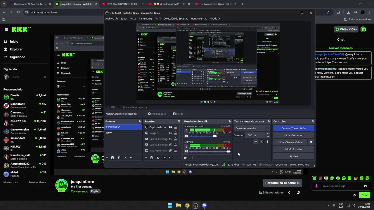Move scene up with arrow in Escenas
Screen dimensions: 374x210
click(x=126, y=158)
